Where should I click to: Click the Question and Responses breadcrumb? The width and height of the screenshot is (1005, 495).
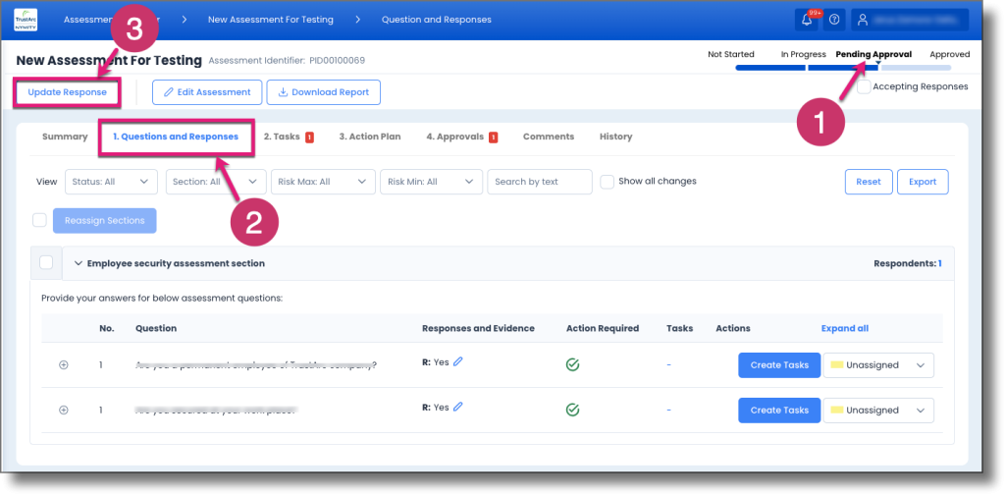point(437,20)
